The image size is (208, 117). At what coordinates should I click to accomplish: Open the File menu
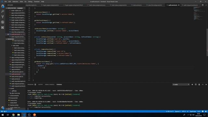(6, 2)
